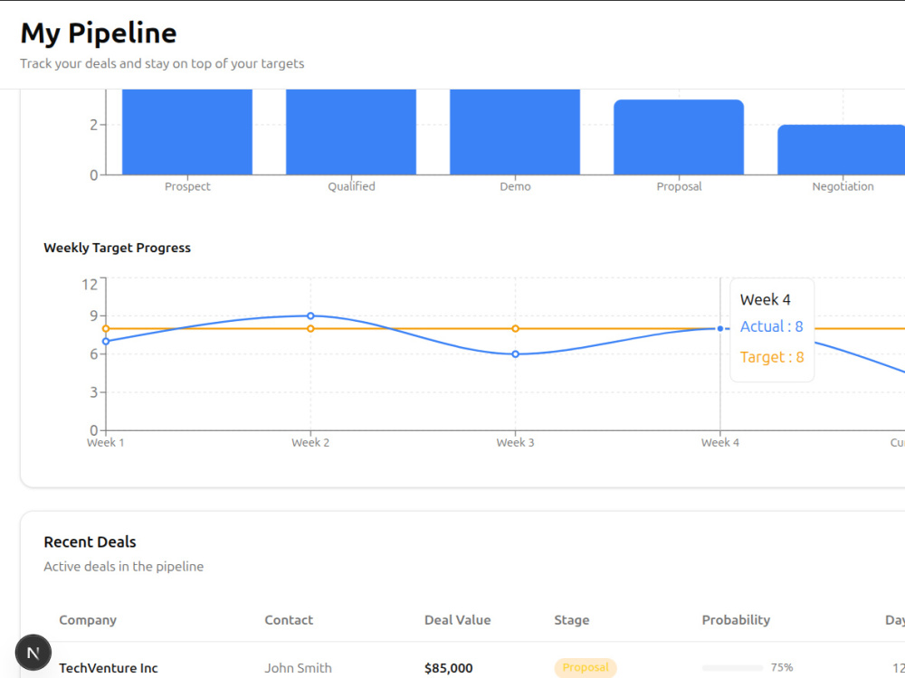
Task: Click the Contact column header
Action: click(x=289, y=620)
